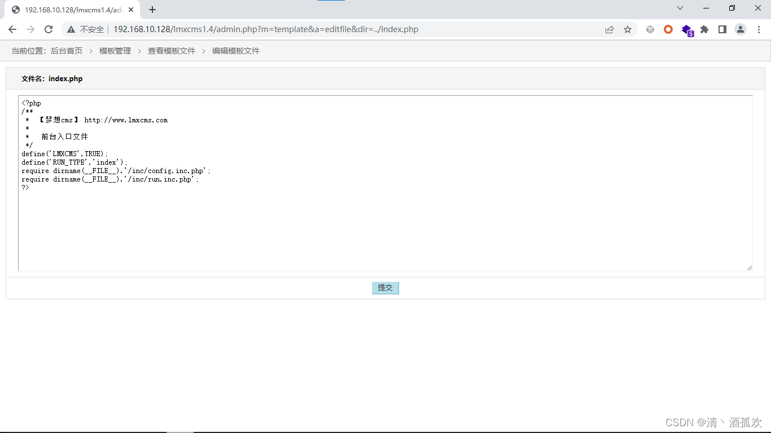Close the 192.168.10.128 tab
771x433 pixels.
click(131, 10)
